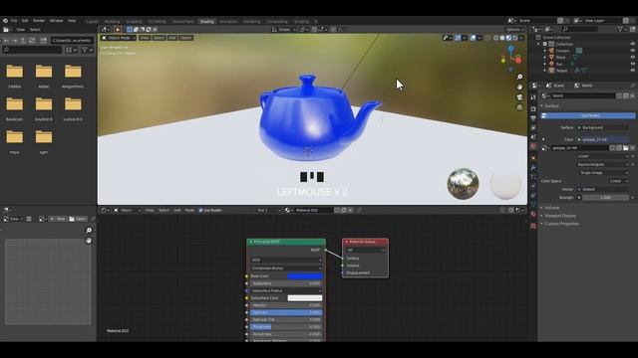This screenshot has height=358, width=638.
Task: Click the white Subsurface Color swatch
Action: coord(305,298)
